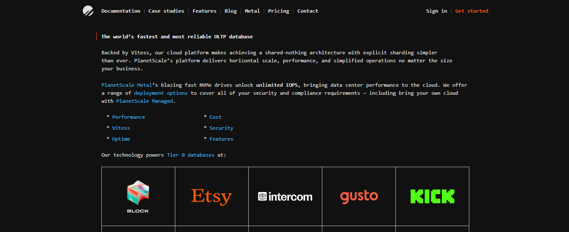
Task: Open the PlanetScale Metal link
Action: (126, 85)
